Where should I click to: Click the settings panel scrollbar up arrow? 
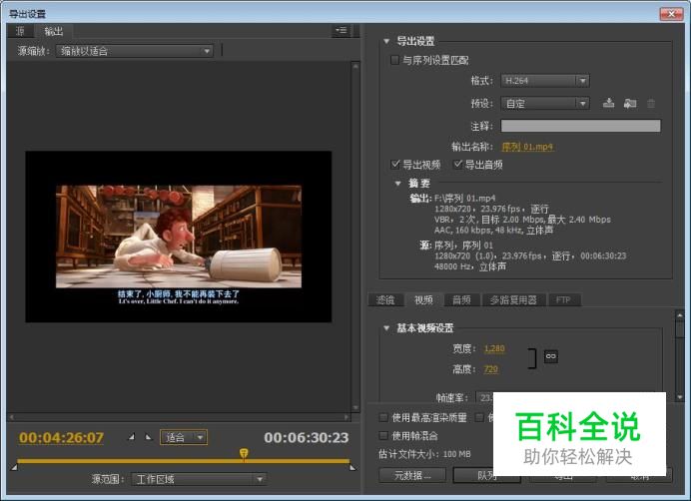tap(680, 315)
